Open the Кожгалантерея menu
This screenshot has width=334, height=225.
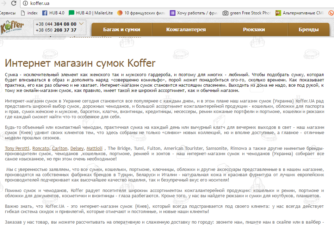tap(186, 29)
